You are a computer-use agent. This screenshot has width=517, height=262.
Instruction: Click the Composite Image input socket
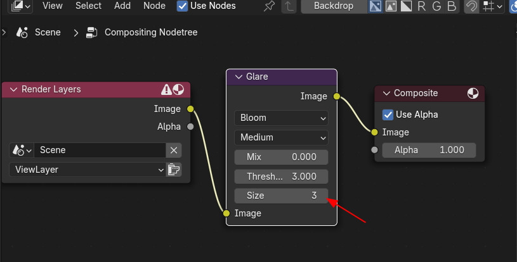click(x=374, y=132)
